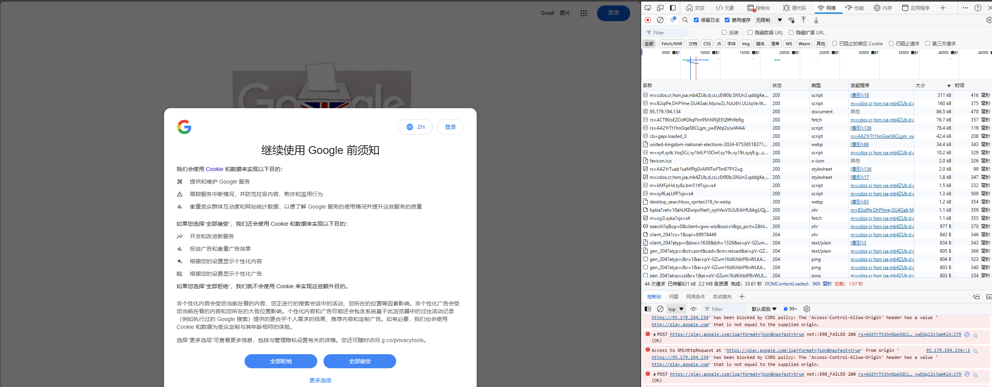
Task: Open console settings gear icon
Action: [807, 309]
